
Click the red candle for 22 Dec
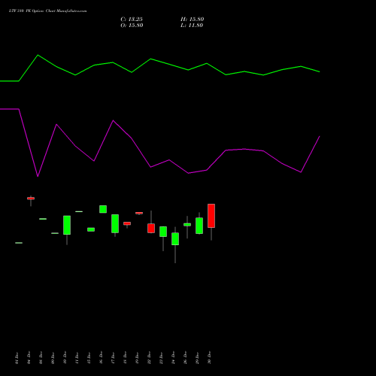pos(151,228)
